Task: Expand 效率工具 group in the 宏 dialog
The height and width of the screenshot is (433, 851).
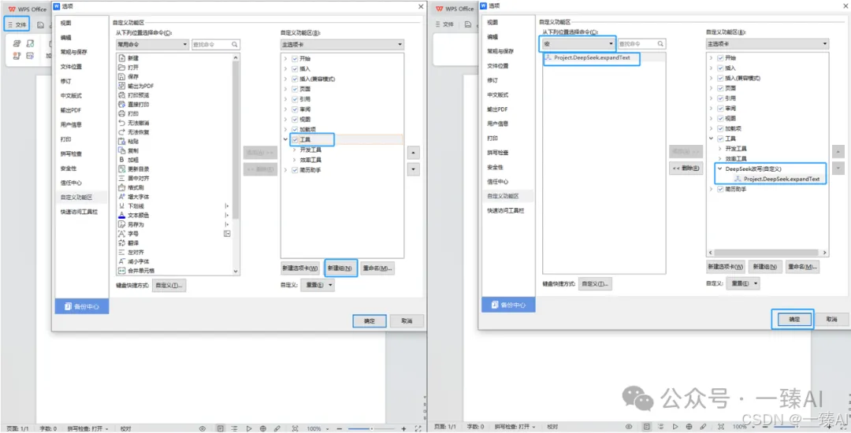Action: coord(720,159)
